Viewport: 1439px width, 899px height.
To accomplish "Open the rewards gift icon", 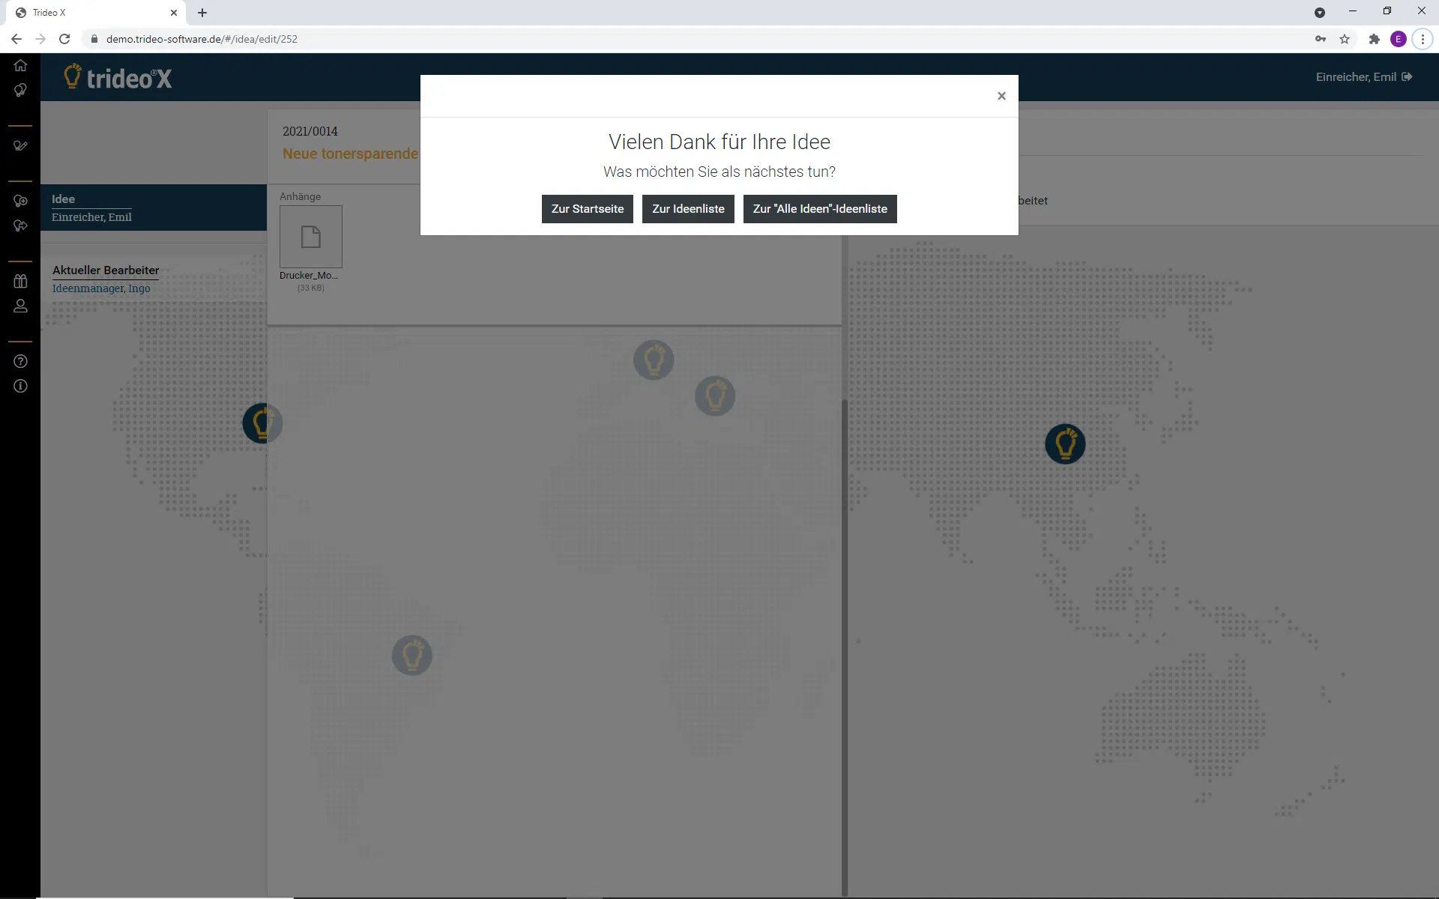I will (x=20, y=281).
